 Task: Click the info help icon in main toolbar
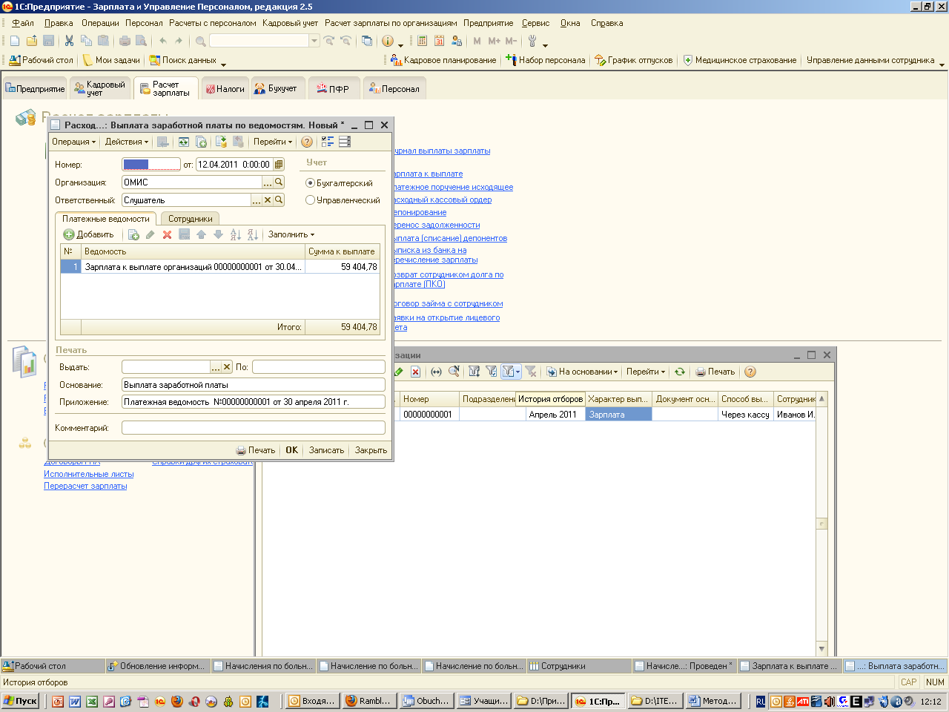point(387,41)
